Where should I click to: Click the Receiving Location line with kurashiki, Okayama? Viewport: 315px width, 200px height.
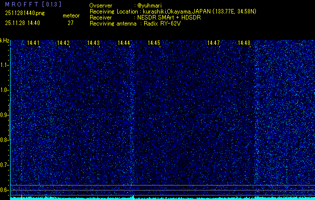pos(173,11)
